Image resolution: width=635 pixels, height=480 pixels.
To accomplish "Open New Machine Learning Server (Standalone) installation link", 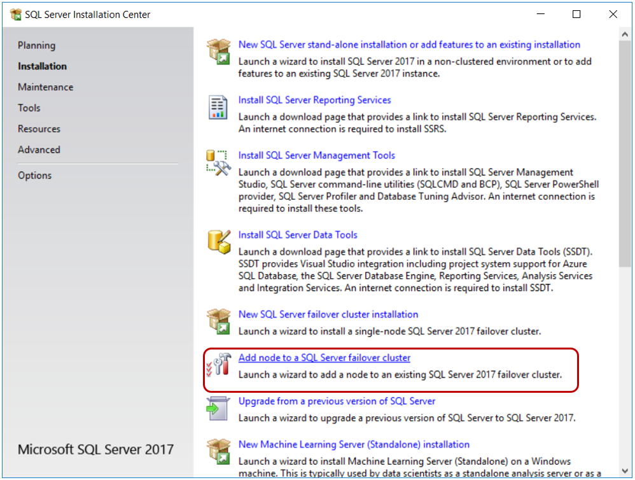I will pyautogui.click(x=354, y=444).
